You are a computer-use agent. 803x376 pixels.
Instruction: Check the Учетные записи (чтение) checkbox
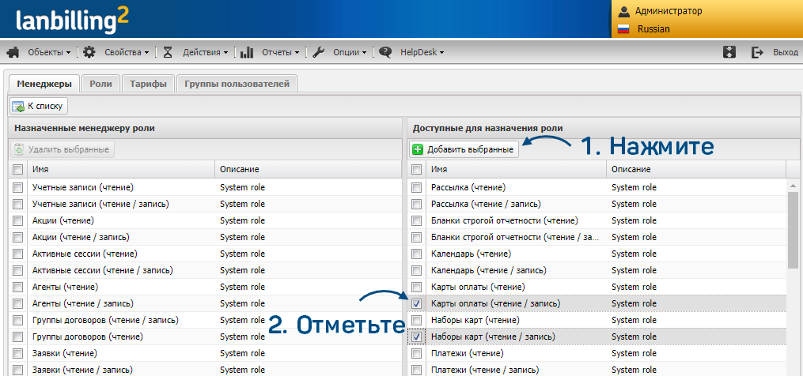(18, 188)
